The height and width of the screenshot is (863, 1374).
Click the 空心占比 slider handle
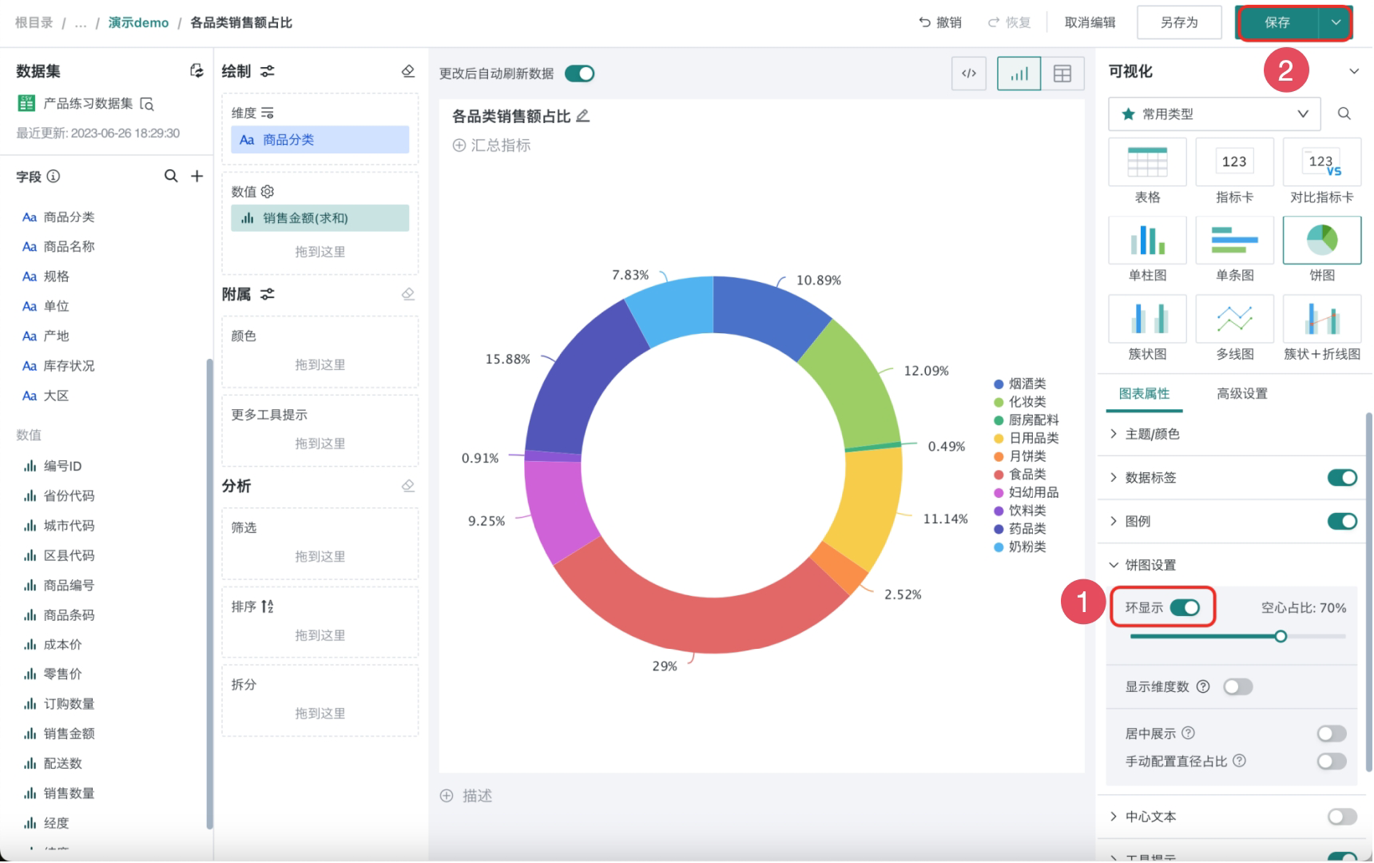click(1281, 636)
